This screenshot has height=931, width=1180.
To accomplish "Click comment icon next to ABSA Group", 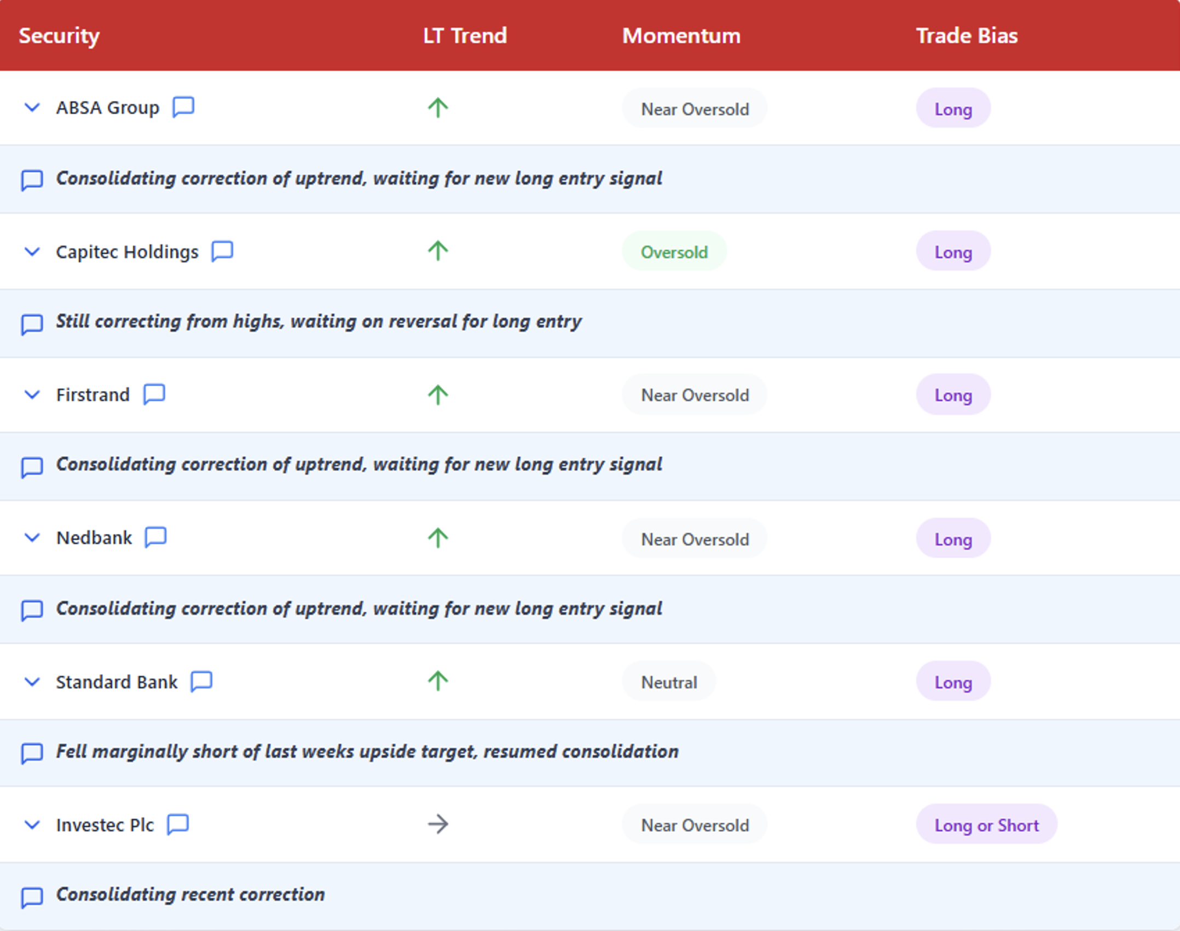I will (x=183, y=107).
